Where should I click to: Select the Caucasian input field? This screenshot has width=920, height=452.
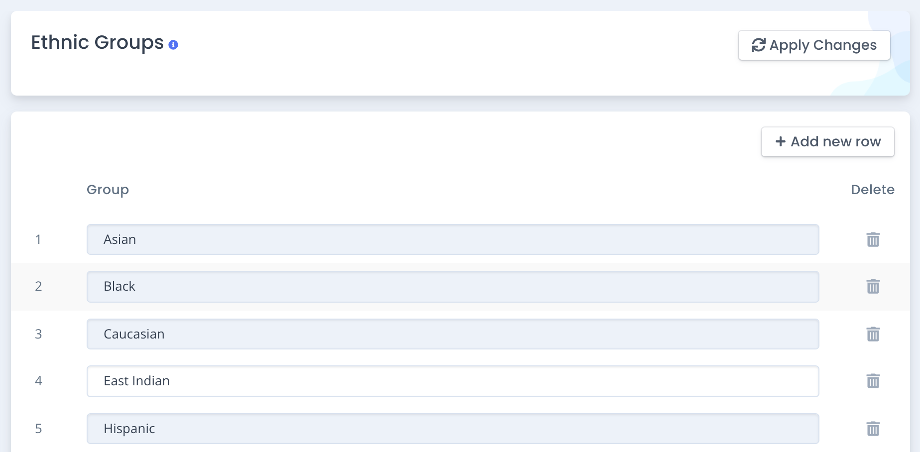[453, 334]
